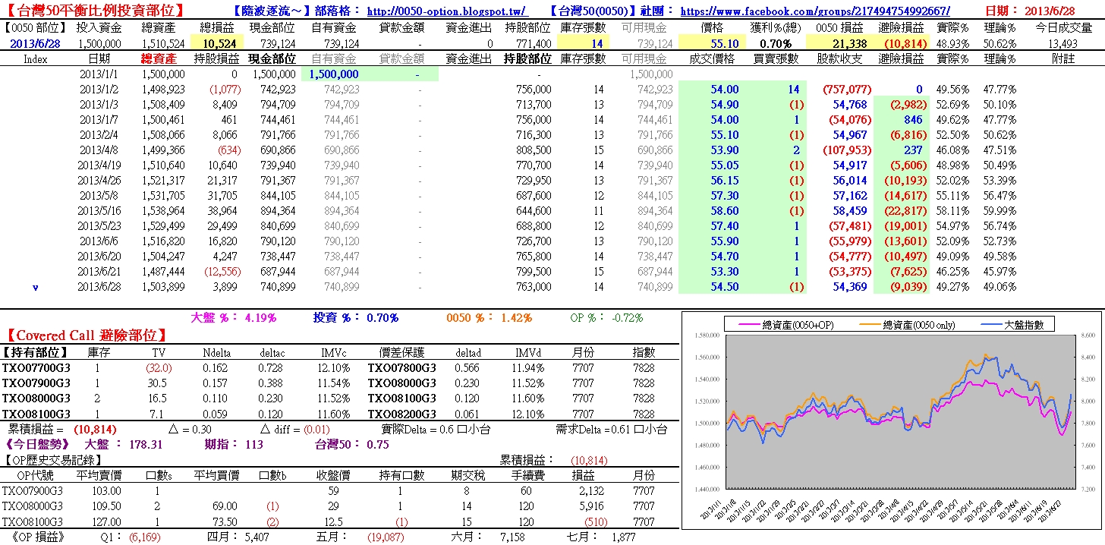Click the red TV value (32.0)
1105x545 pixels.
(x=158, y=368)
